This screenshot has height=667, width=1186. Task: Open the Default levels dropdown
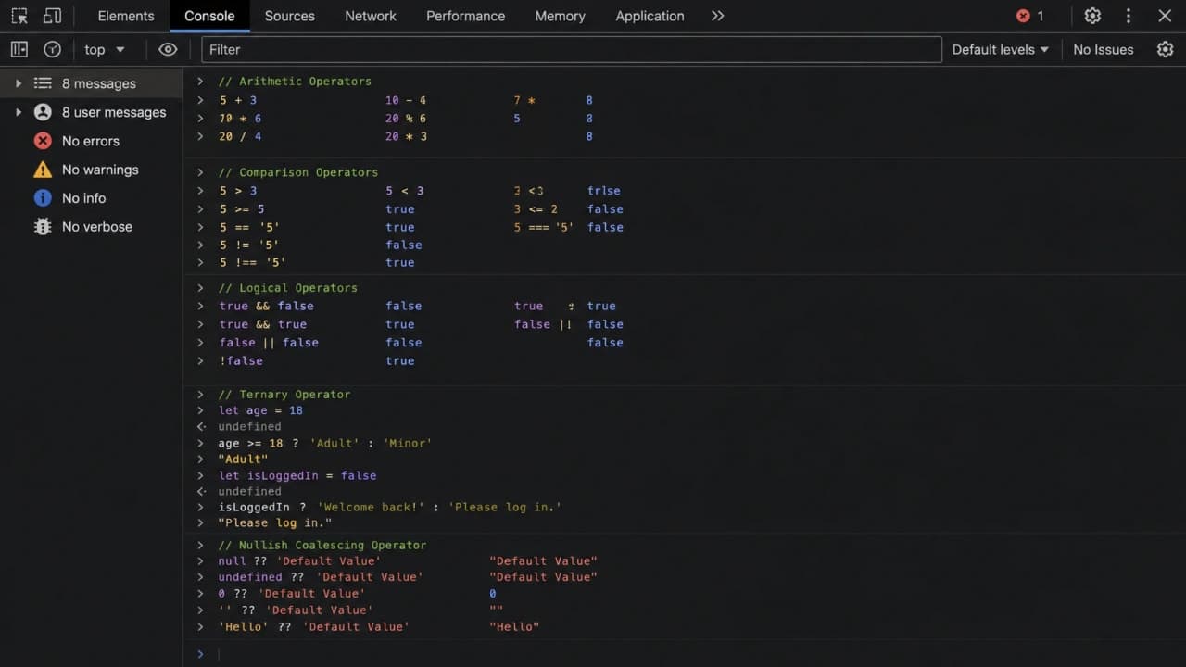[x=1001, y=49]
